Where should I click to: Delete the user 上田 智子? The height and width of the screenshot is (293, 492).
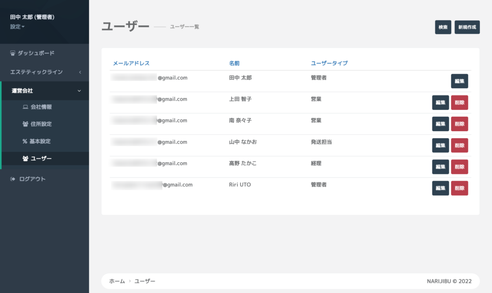coord(459,102)
